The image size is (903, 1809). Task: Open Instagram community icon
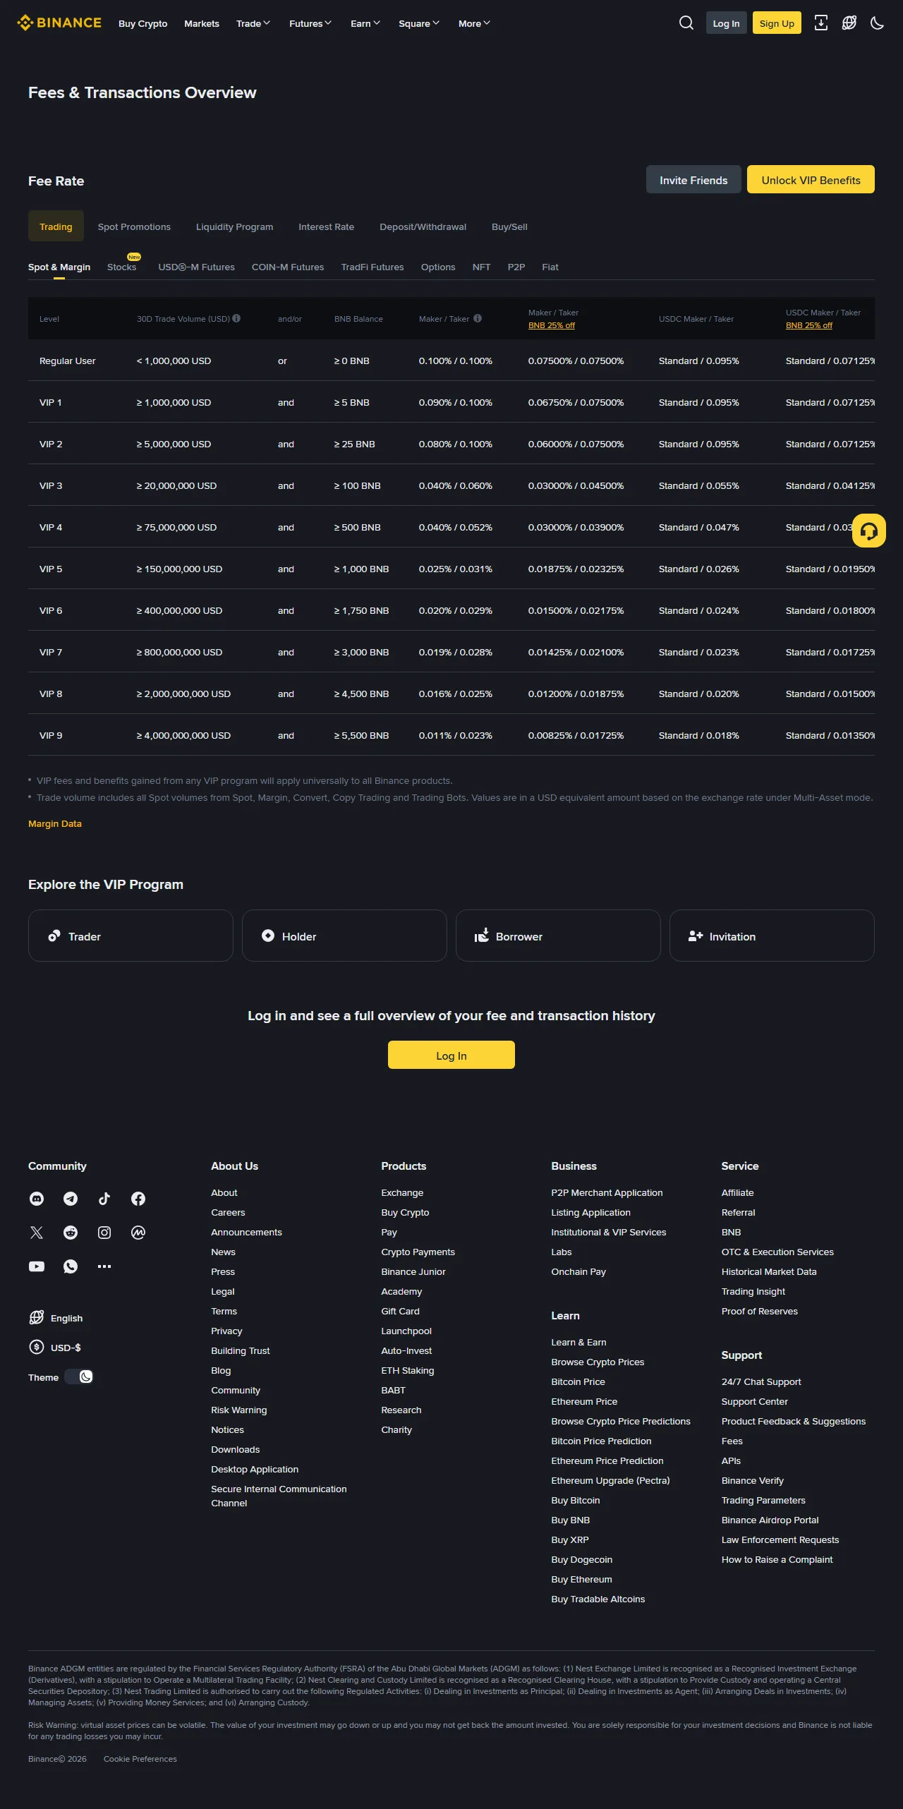(104, 1233)
